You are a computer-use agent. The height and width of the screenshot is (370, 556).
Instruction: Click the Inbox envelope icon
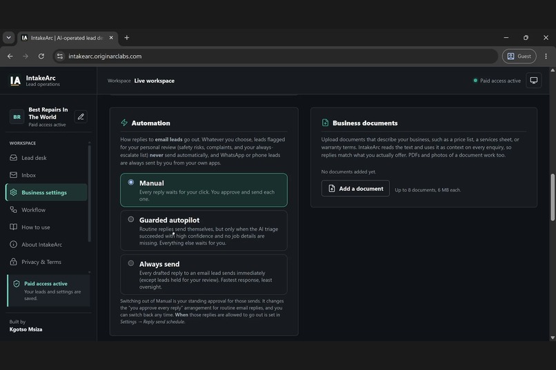pos(14,175)
